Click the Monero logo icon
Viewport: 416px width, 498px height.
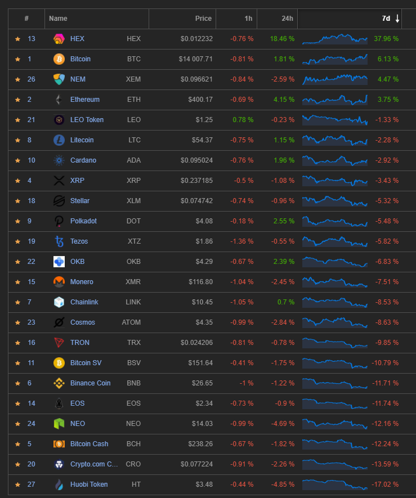(x=59, y=282)
